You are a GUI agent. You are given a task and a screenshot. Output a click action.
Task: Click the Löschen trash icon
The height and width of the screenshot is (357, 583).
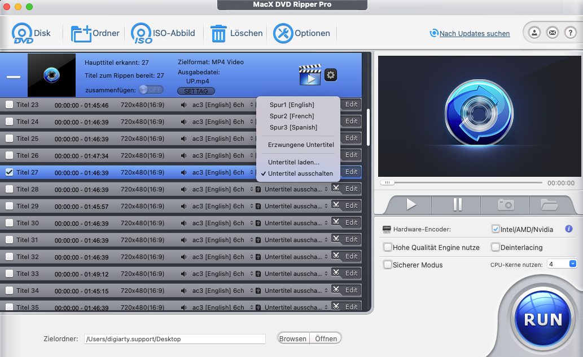point(218,34)
